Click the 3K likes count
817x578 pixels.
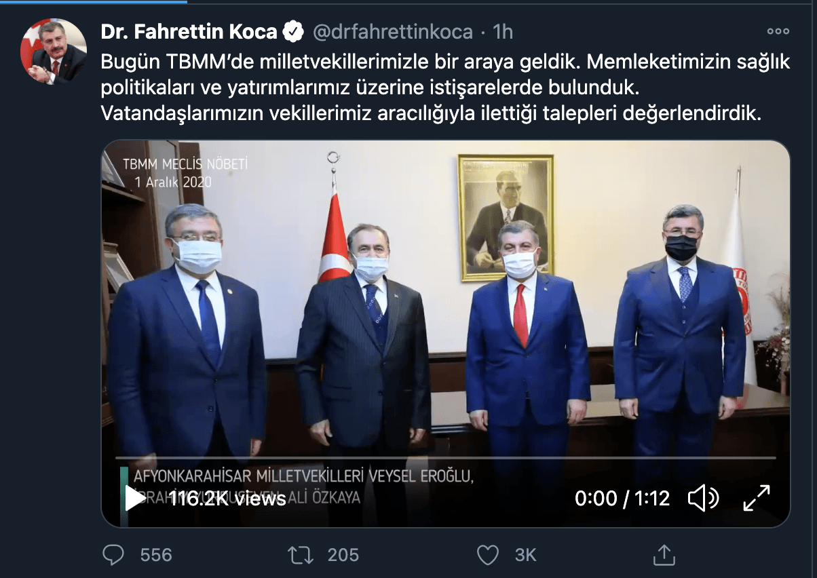[526, 555]
